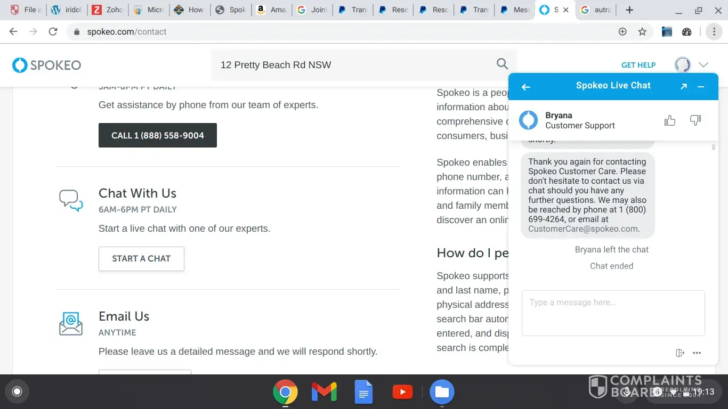Click the 'Spokeo Live Chat' title
728x409 pixels.
click(x=613, y=86)
